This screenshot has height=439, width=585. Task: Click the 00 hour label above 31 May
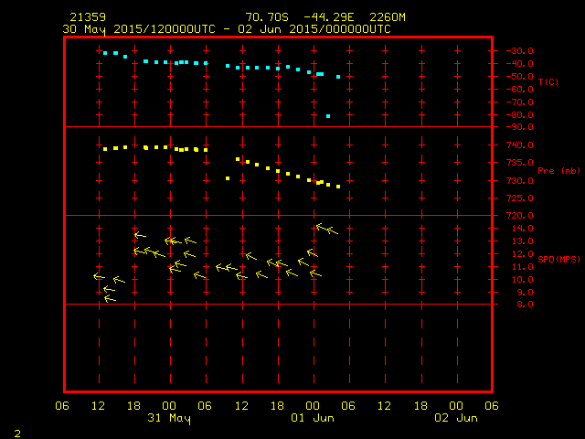[169, 406]
